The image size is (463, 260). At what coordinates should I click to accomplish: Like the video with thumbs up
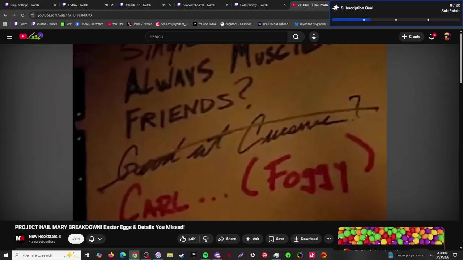coord(188,239)
